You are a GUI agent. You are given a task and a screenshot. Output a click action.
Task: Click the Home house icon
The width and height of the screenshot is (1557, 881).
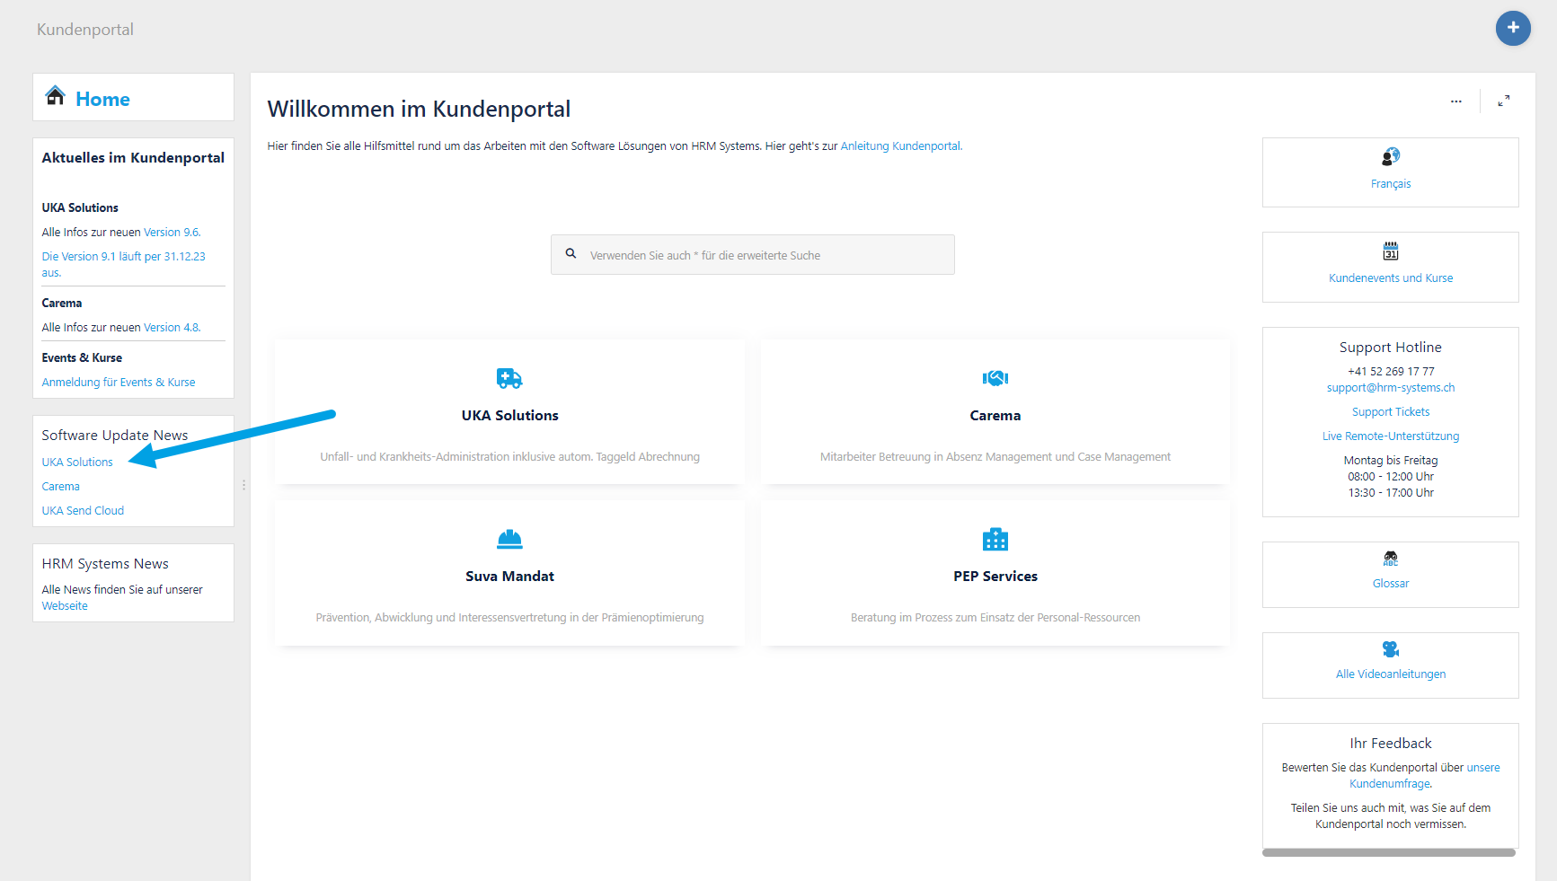56,95
